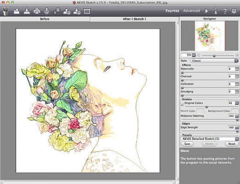Viewport: 240px width, 184px height.
Task: Switch to Advanced mode
Action: (191, 11)
